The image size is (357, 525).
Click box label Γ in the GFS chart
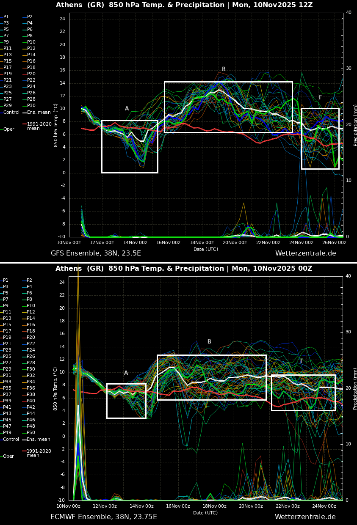(x=320, y=98)
